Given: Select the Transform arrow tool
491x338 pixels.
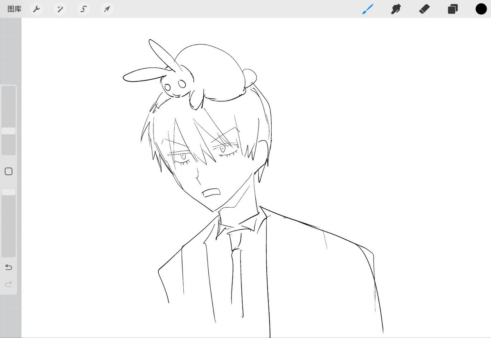Looking at the screenshot, I should tap(106, 9).
